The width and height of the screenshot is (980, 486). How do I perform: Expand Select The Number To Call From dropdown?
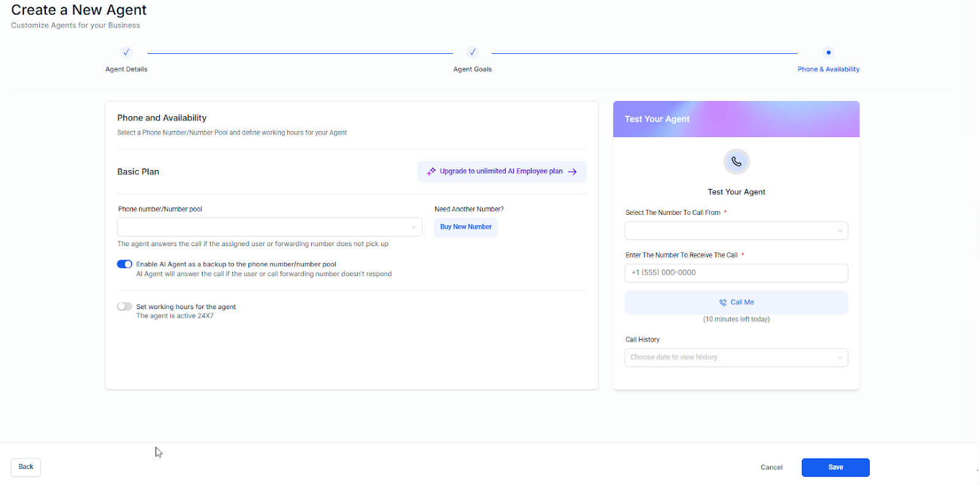point(736,231)
